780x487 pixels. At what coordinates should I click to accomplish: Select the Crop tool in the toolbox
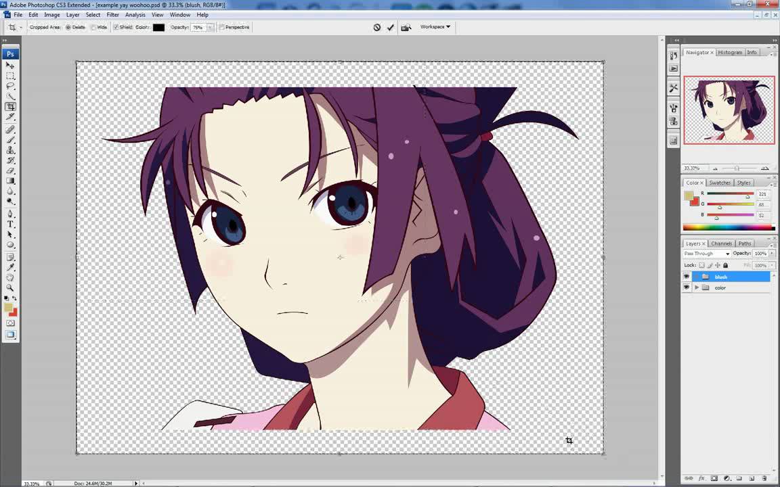click(10, 106)
